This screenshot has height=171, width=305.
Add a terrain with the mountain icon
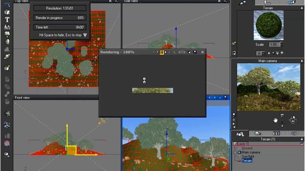pos(7,27)
